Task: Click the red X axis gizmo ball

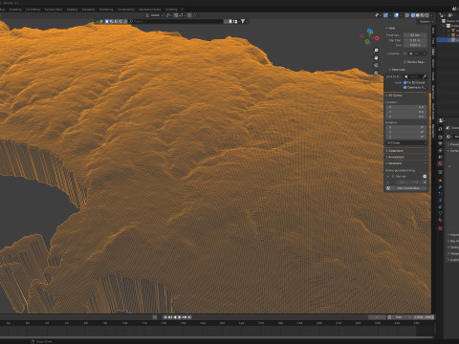Action: [377, 38]
